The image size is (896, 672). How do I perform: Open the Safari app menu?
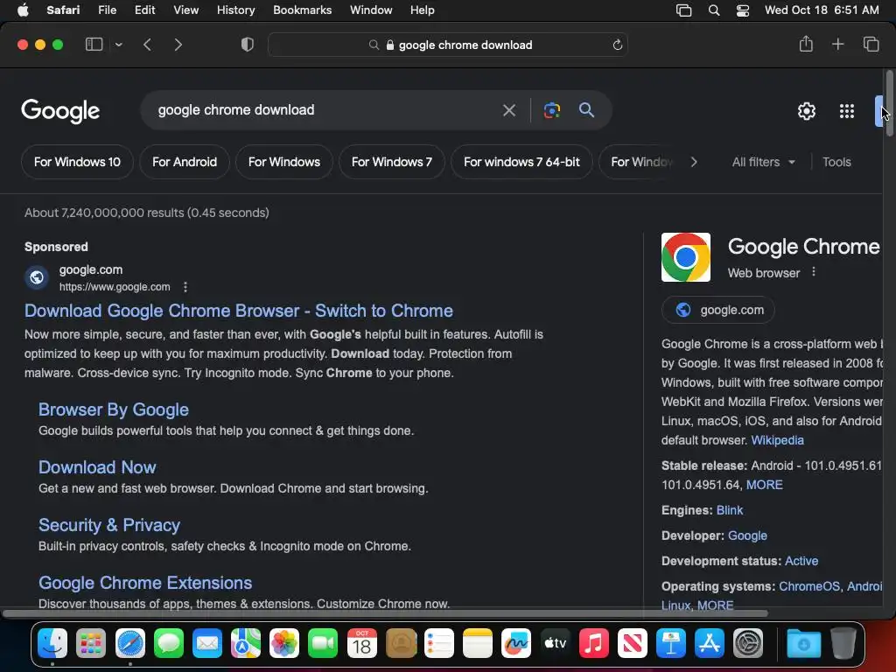(x=63, y=10)
